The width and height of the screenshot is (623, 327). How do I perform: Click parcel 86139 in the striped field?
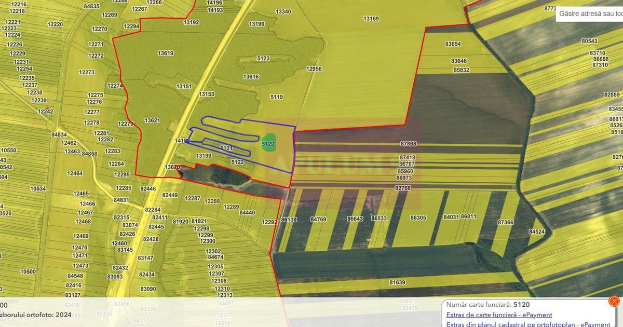click(x=288, y=220)
